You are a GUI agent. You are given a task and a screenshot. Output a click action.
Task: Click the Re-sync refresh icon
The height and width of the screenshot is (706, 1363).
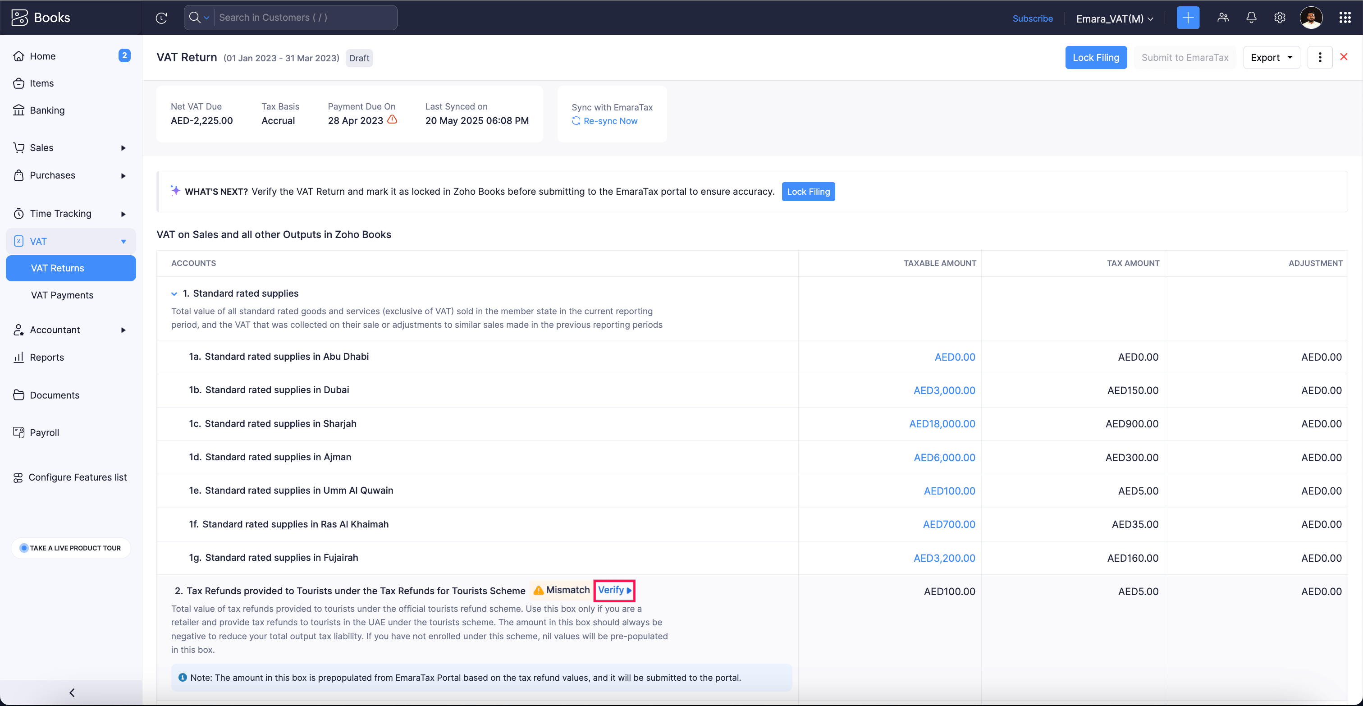click(576, 121)
